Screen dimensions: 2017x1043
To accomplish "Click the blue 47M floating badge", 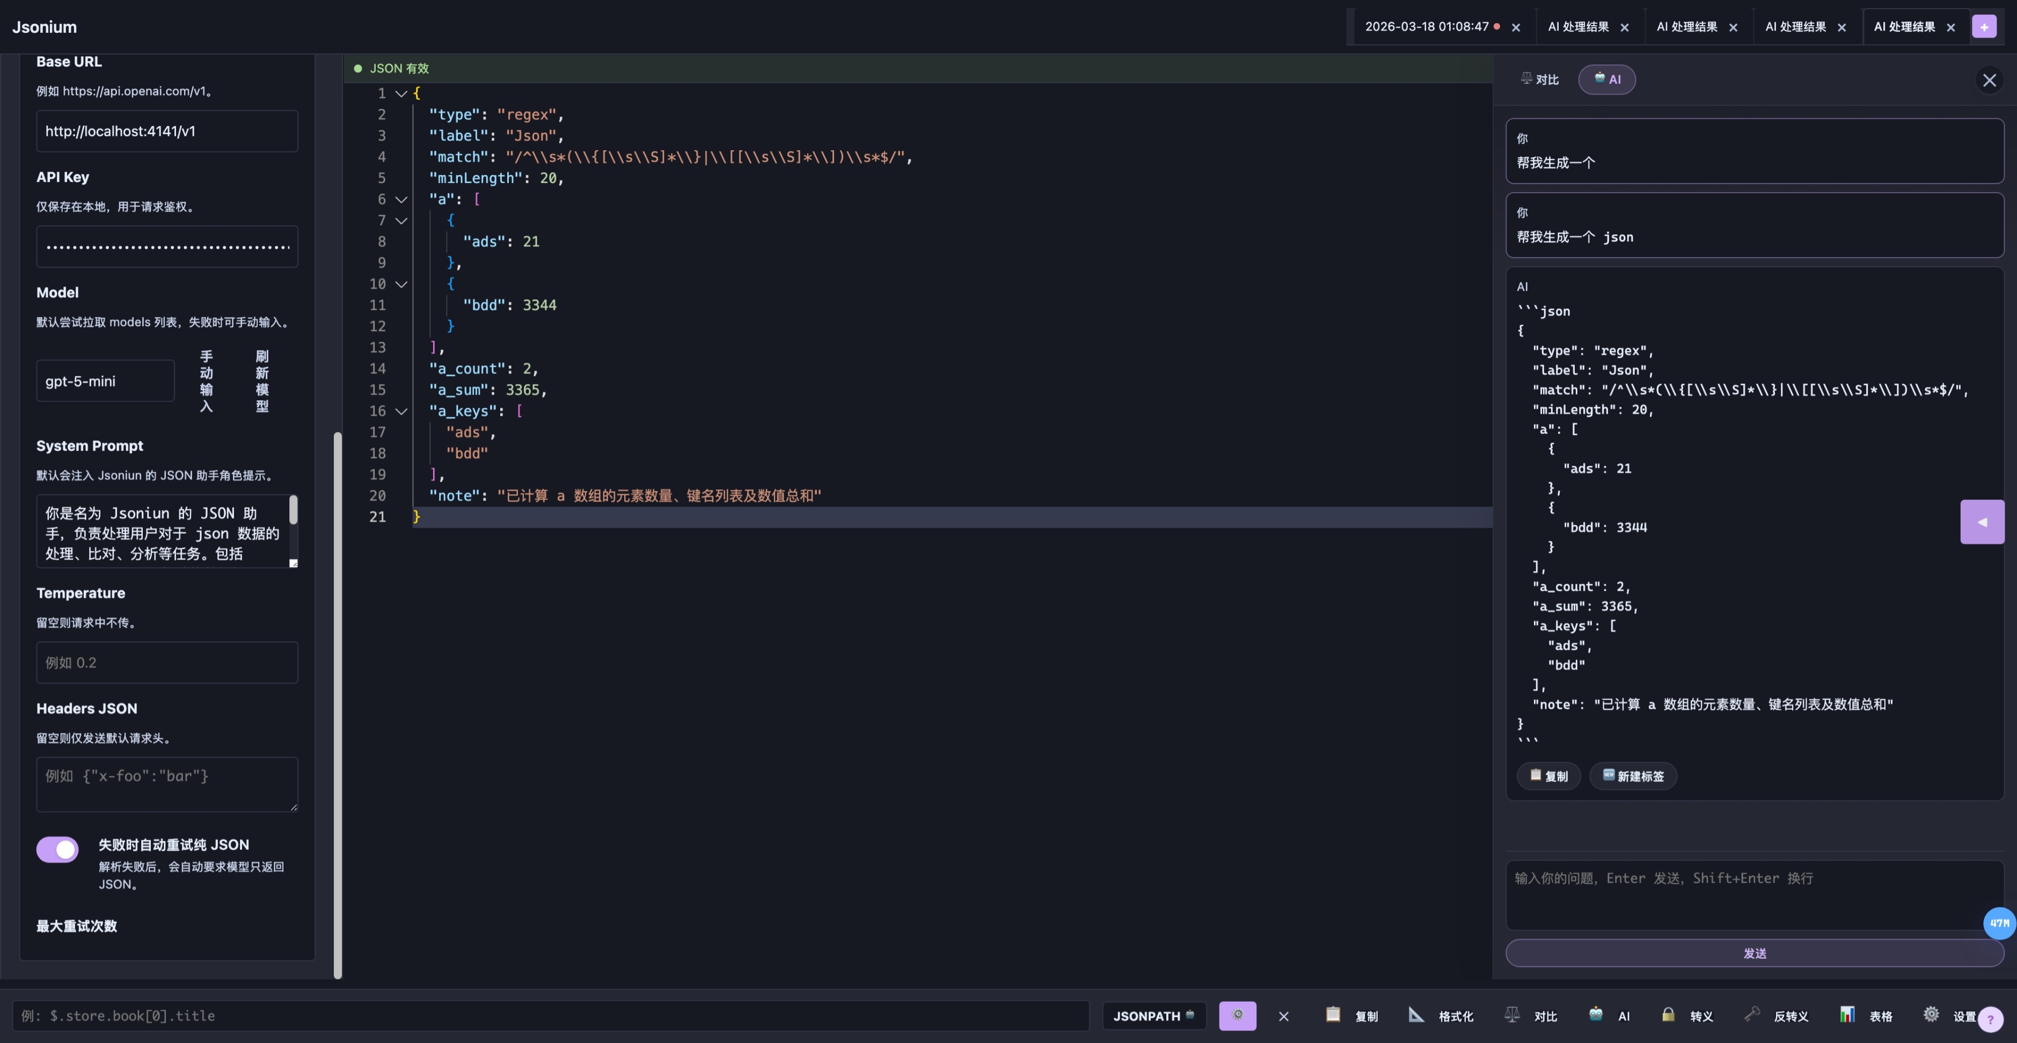I will (2000, 923).
